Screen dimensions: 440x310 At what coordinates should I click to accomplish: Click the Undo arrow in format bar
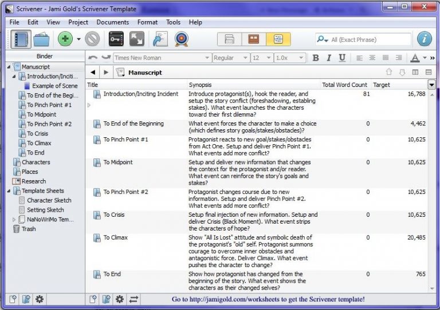click(x=93, y=58)
